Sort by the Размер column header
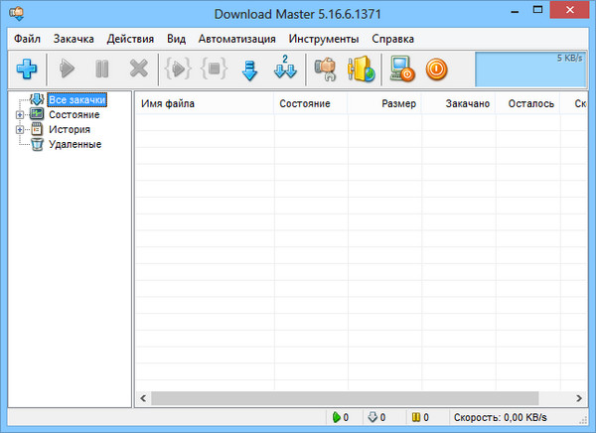This screenshot has width=596, height=433. (398, 103)
